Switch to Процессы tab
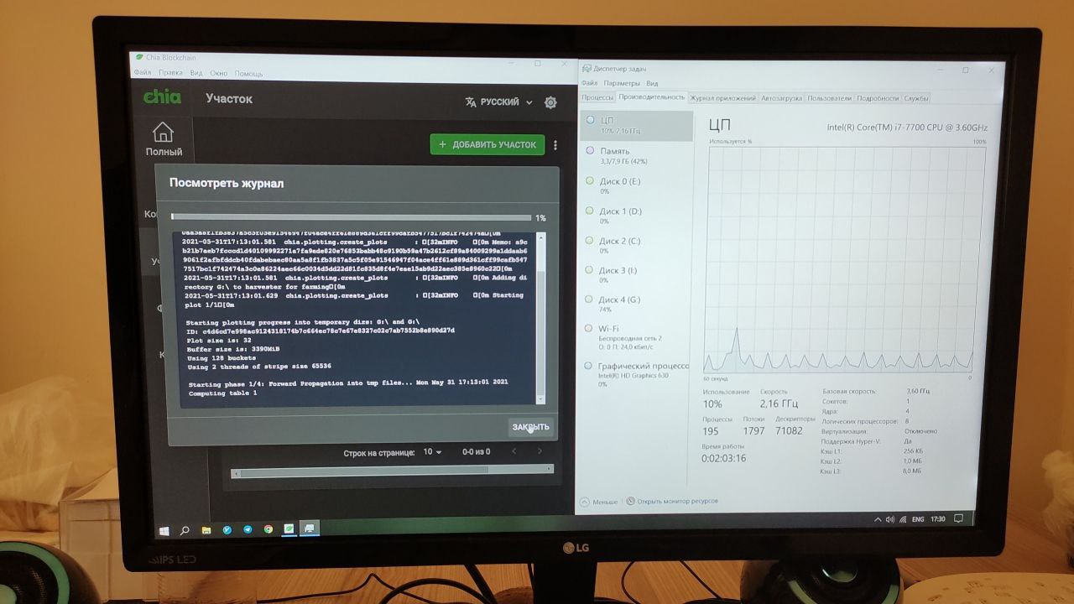This screenshot has width=1074, height=604. (598, 97)
